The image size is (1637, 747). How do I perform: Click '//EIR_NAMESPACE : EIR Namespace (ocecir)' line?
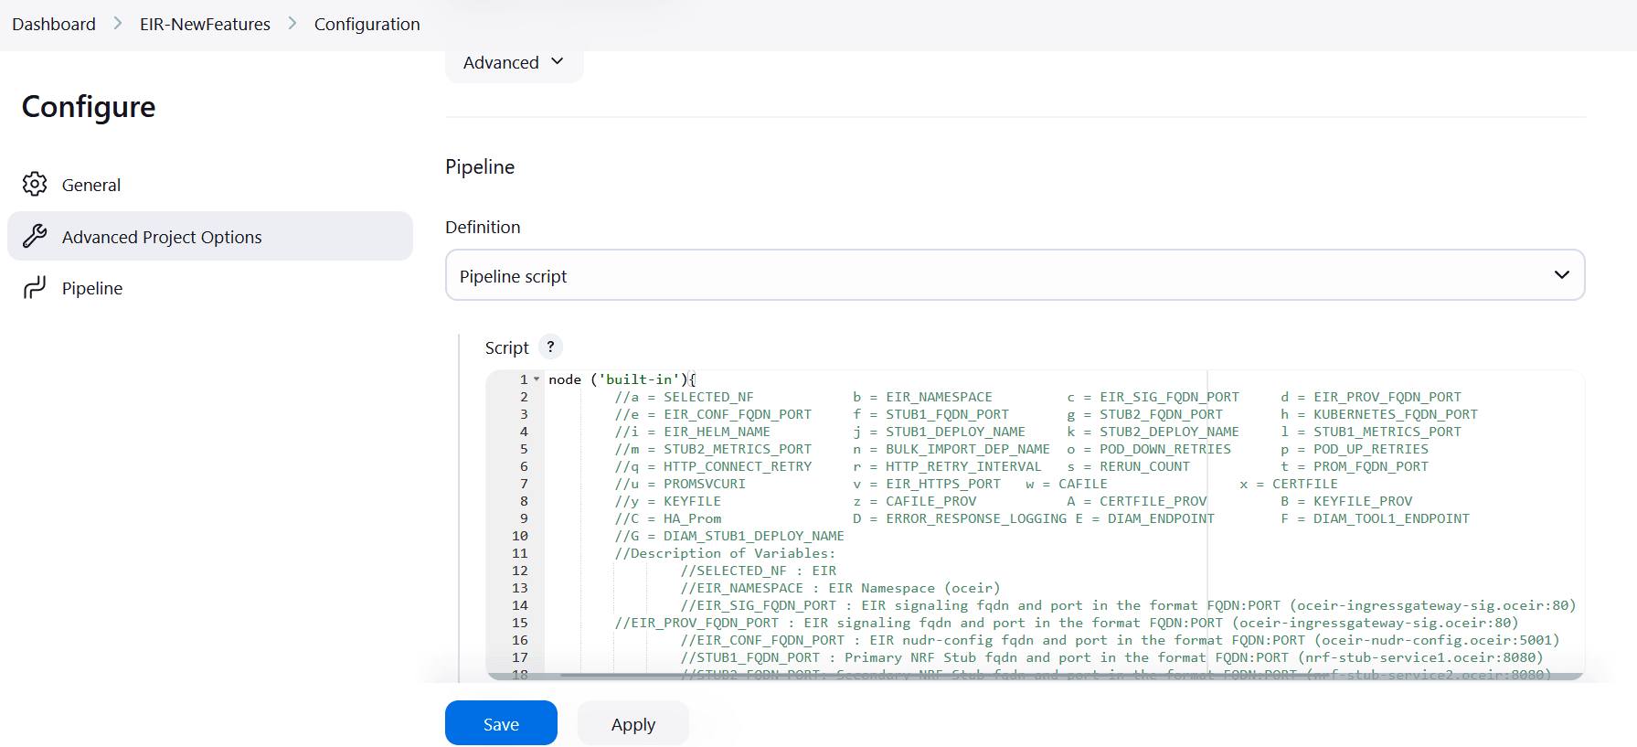840,588
